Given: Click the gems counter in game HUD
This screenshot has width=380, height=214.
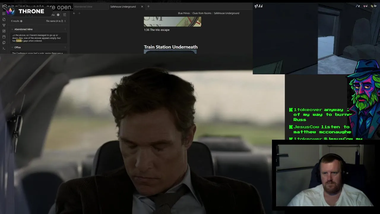Looking at the screenshot, I should [365, 6].
